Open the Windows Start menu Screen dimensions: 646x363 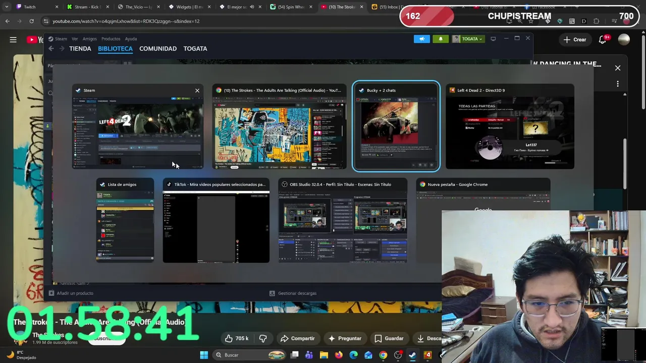(x=204, y=355)
